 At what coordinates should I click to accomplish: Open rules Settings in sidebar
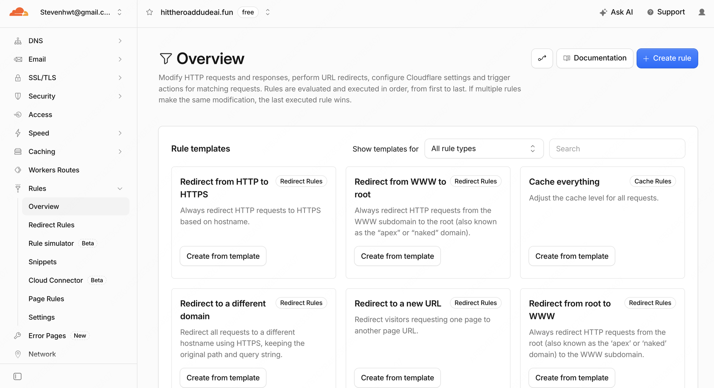[42, 317]
